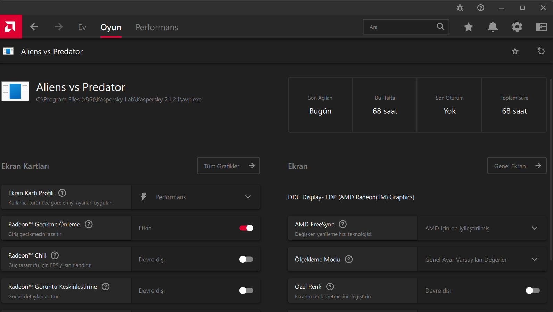553x312 pixels.
Task: Open the bug report tool icon
Action: [460, 8]
